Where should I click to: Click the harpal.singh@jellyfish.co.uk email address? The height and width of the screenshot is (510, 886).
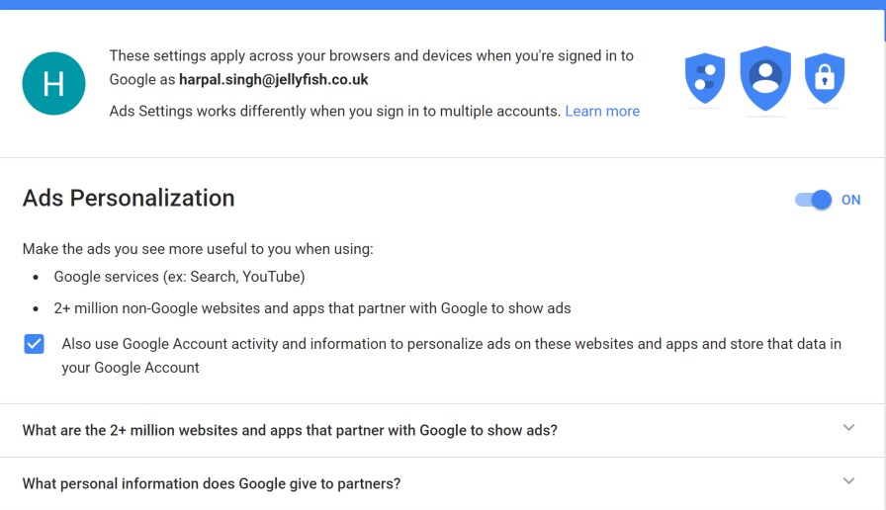tap(273, 79)
